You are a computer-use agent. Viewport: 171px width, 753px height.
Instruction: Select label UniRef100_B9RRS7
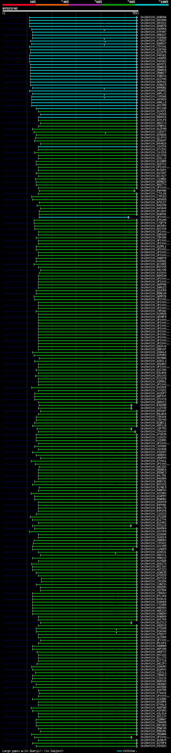pyautogui.click(x=153, y=44)
